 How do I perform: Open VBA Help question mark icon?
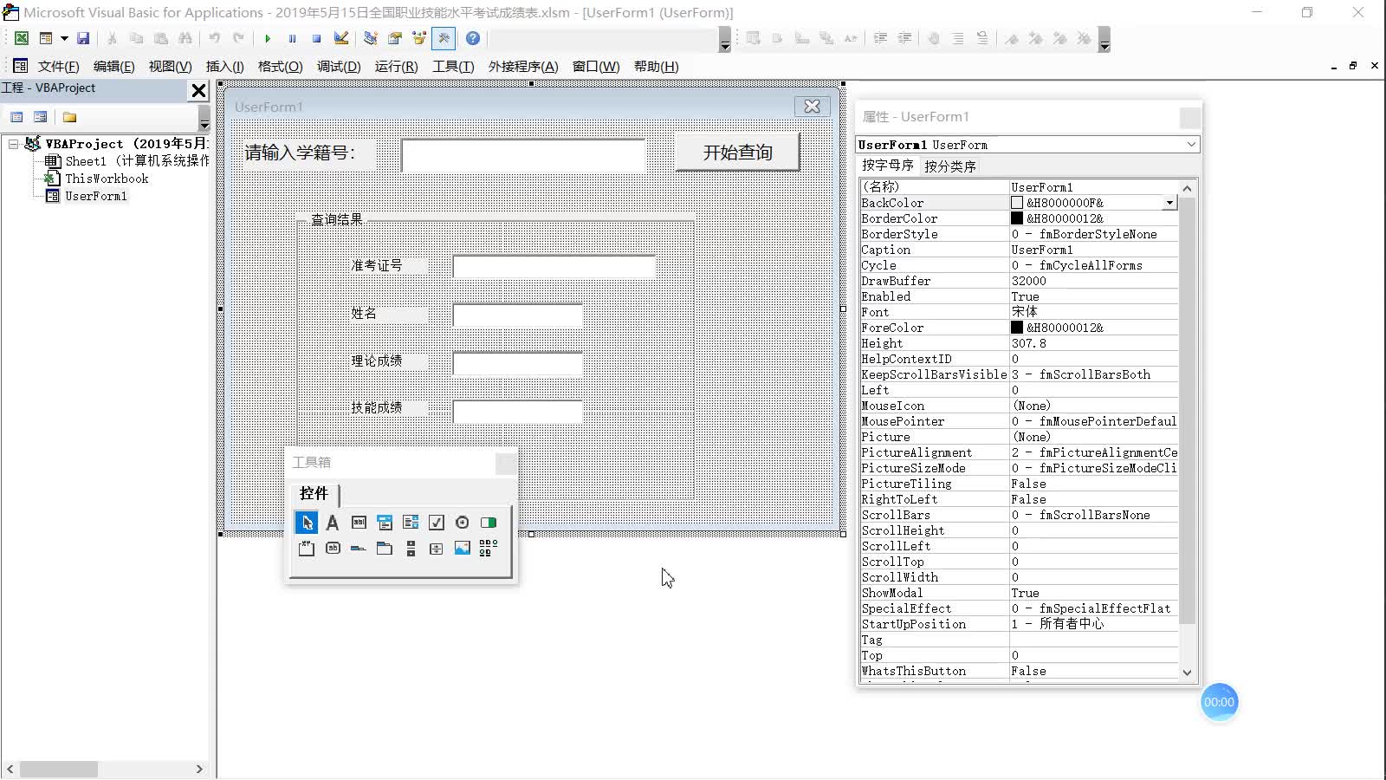[x=473, y=38]
